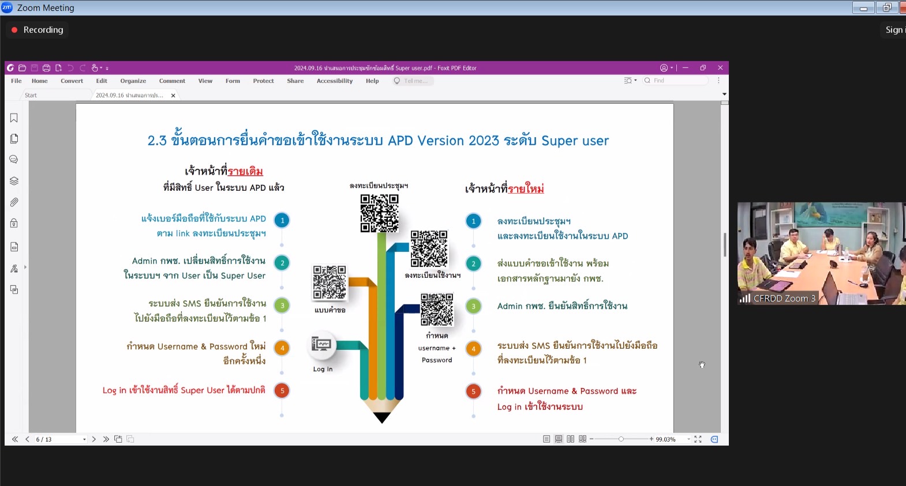906x486 pixels.
Task: Enable continuous page view mode
Action: pos(559,439)
